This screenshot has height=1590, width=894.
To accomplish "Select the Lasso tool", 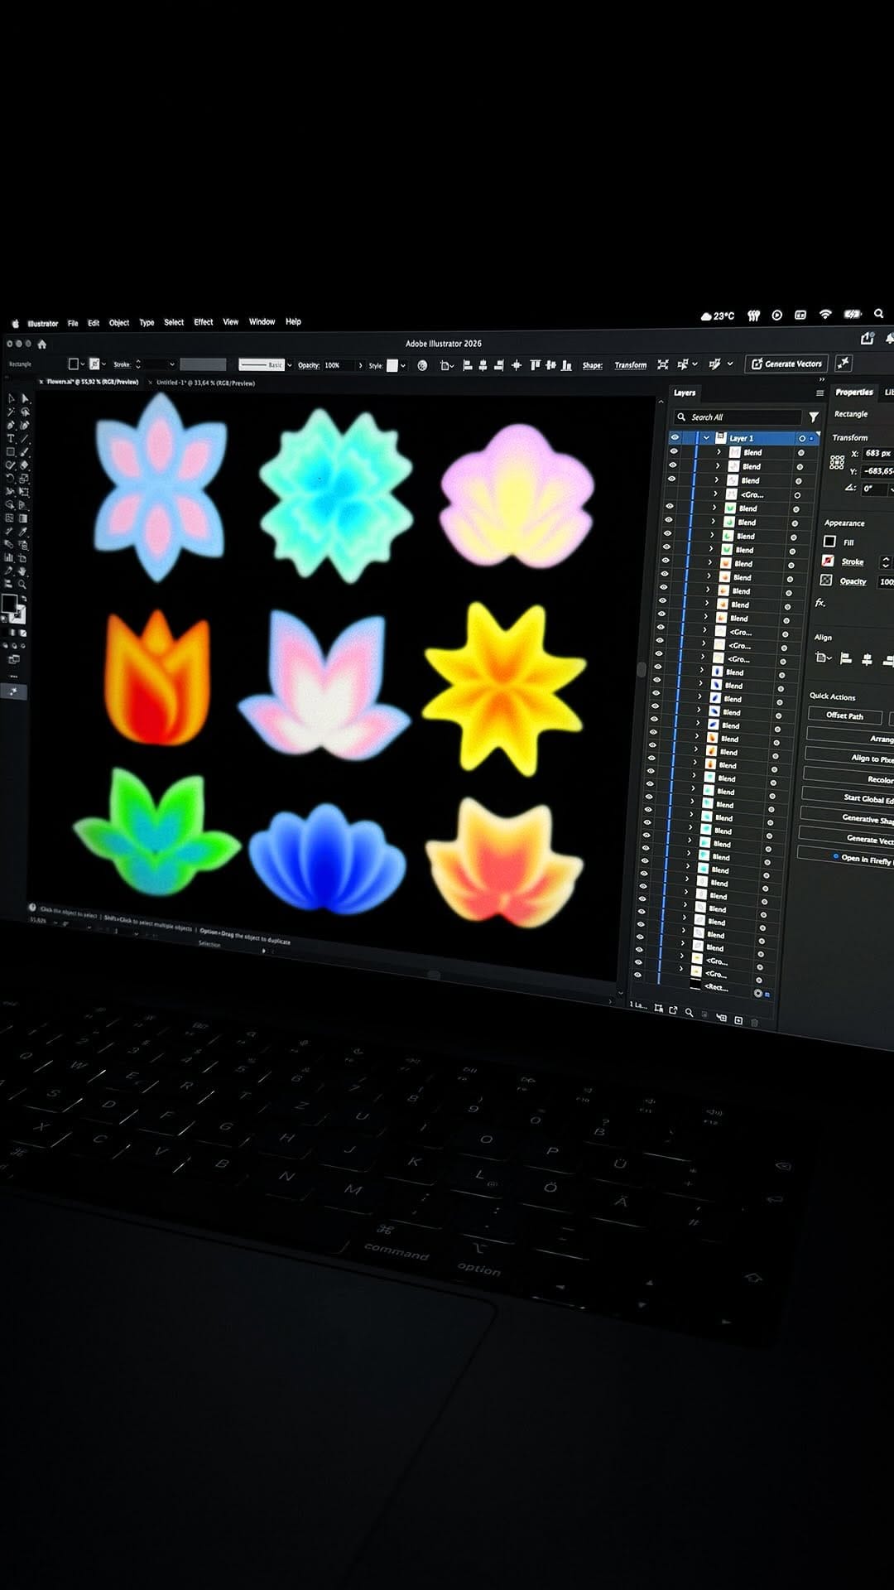I will pos(25,412).
